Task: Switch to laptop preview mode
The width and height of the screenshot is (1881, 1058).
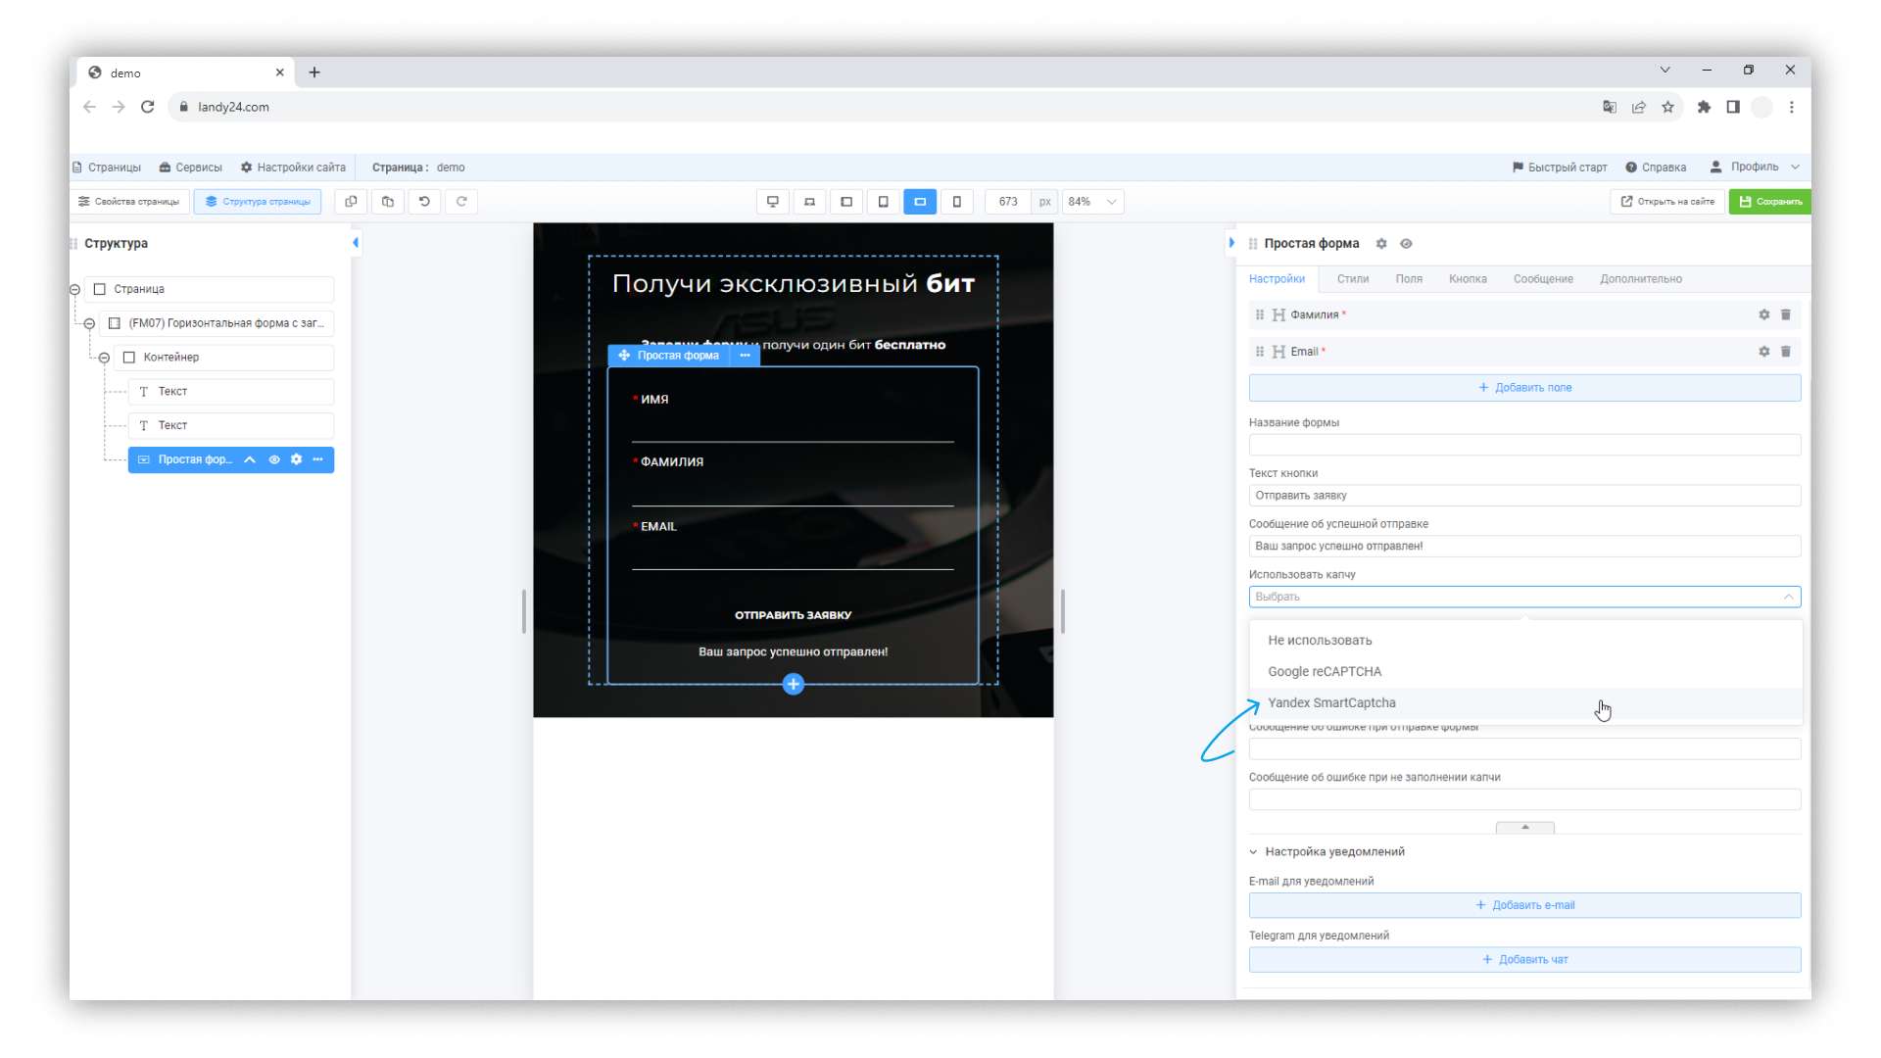Action: point(809,202)
